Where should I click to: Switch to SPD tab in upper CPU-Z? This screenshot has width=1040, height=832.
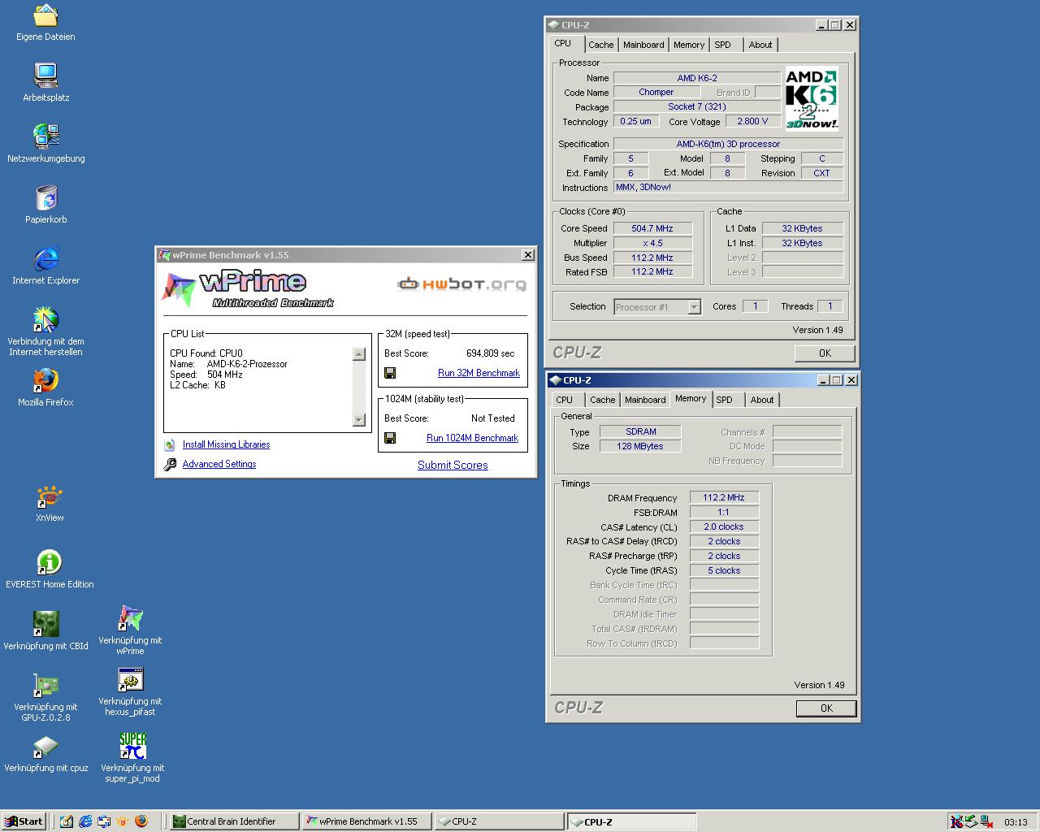723,45
